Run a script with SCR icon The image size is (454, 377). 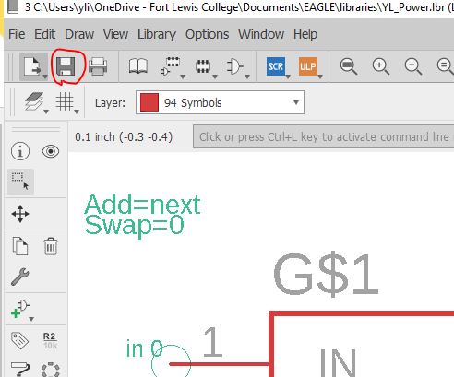276,66
